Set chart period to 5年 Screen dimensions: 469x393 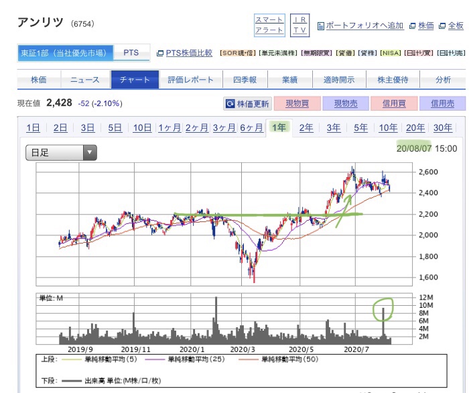pyautogui.click(x=360, y=128)
